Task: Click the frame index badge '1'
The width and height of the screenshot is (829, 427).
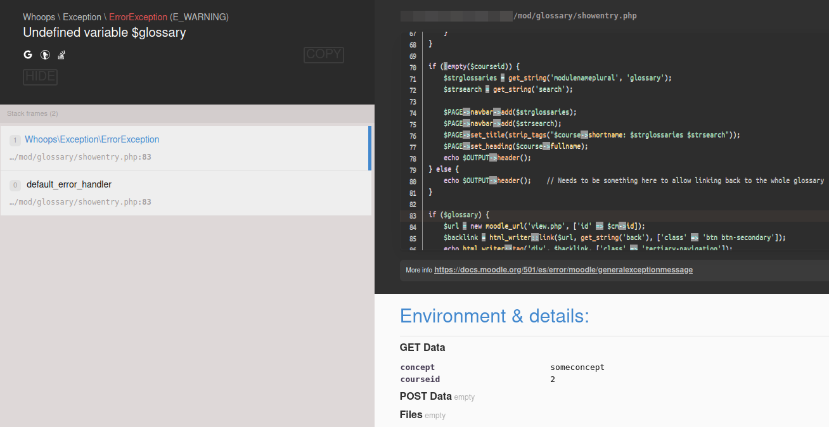Action: pyautogui.click(x=15, y=141)
